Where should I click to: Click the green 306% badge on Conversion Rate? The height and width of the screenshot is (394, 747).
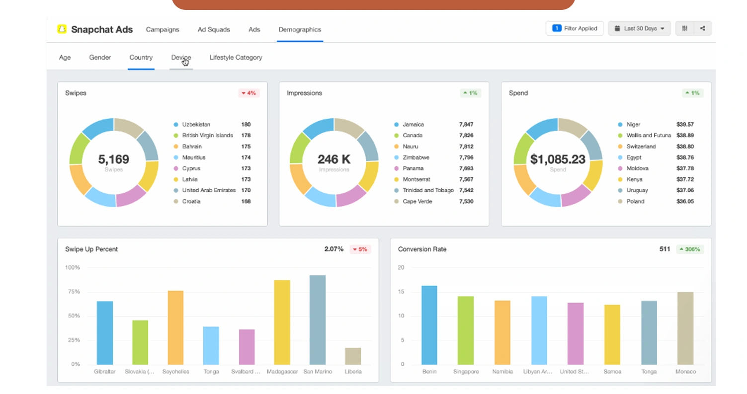pos(690,249)
